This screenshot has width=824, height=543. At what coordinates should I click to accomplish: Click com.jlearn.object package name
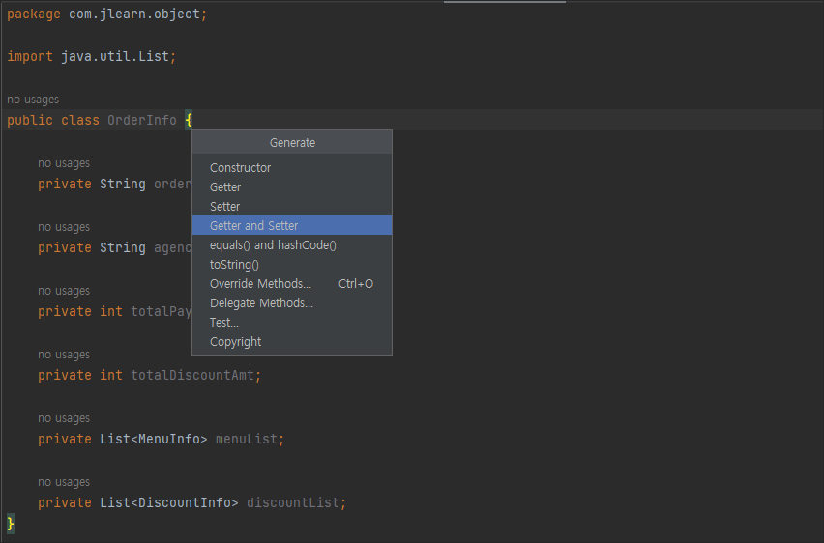134,14
